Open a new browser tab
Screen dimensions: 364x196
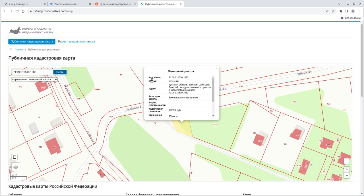[188, 4]
